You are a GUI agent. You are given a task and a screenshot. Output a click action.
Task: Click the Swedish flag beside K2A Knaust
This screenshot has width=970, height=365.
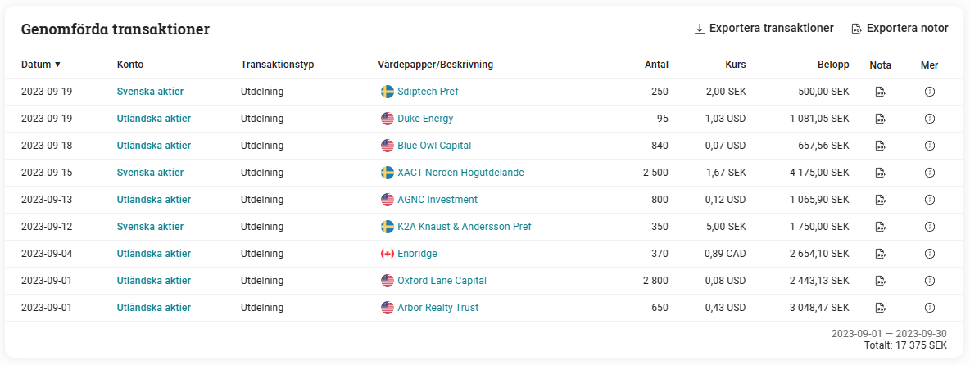(x=388, y=227)
